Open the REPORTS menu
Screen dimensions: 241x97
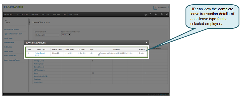coord(56,14)
